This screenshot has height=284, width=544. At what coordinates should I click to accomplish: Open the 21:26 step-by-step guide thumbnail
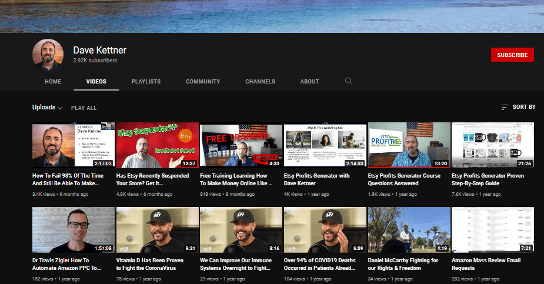coord(493,145)
